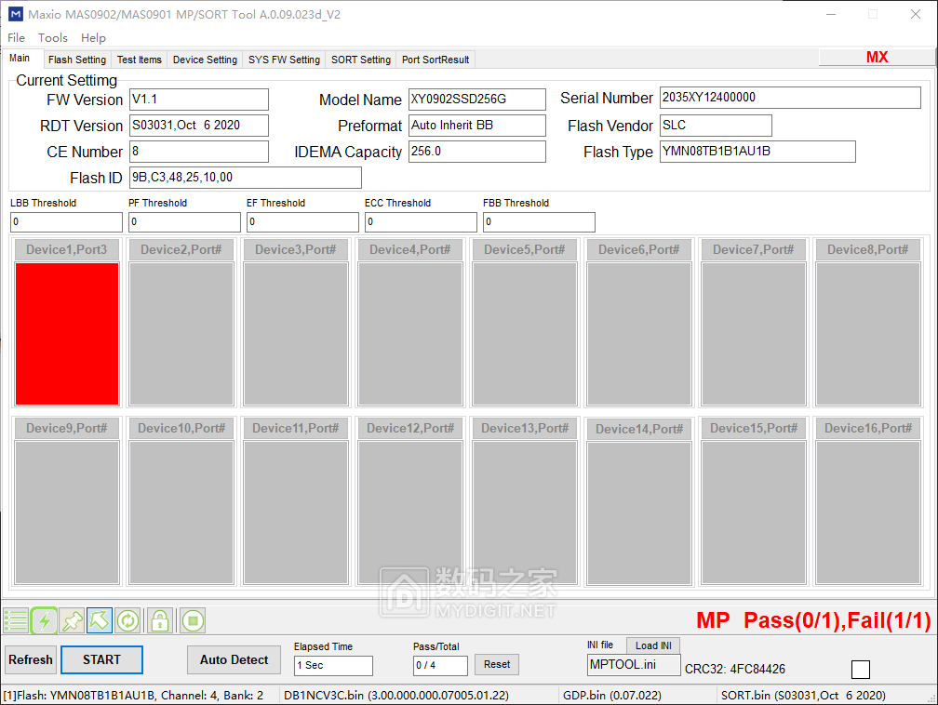
Task: Click the red MX button
Action: [x=877, y=57]
